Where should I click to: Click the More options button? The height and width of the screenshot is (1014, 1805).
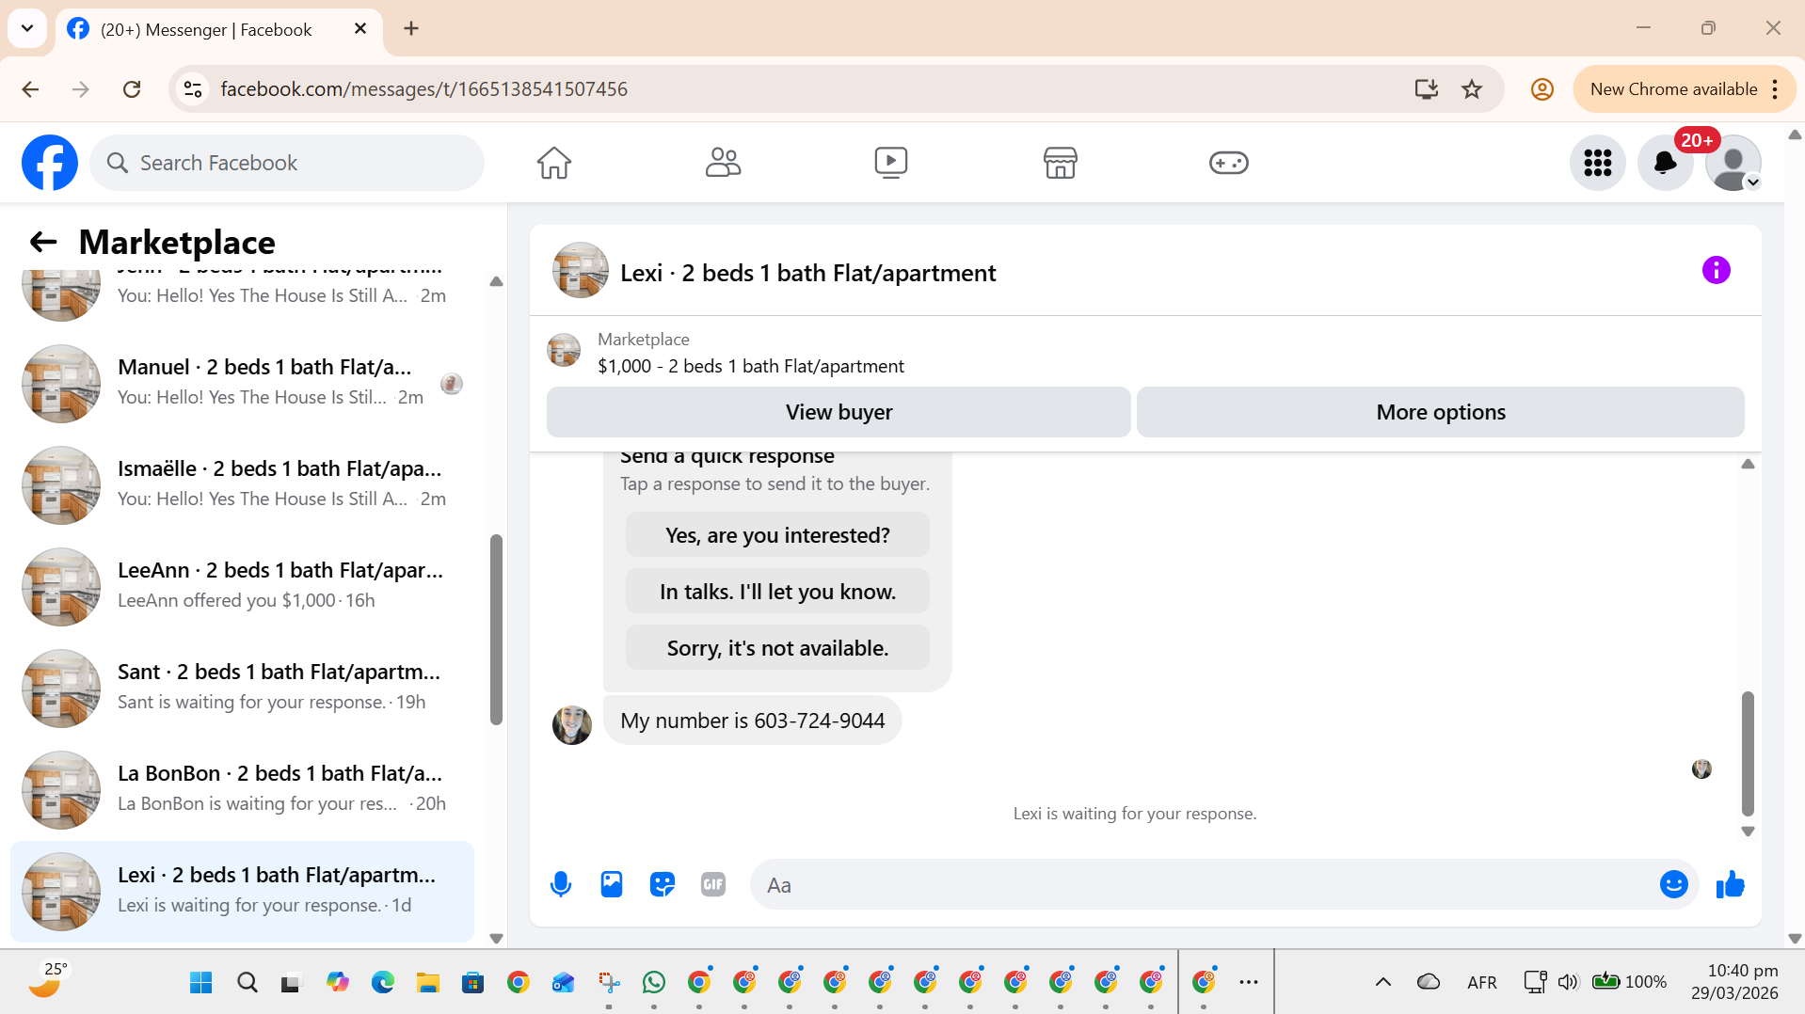click(x=1441, y=412)
